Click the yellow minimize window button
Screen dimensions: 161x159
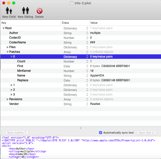[9, 3]
